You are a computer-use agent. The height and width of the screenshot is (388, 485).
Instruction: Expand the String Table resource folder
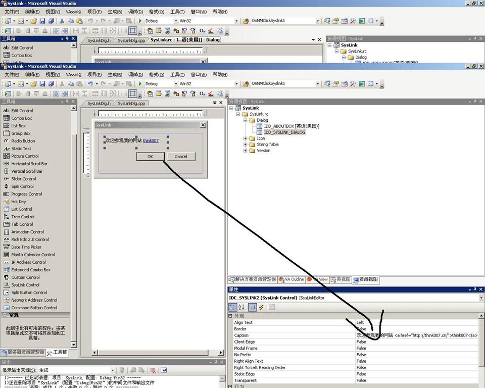point(246,144)
